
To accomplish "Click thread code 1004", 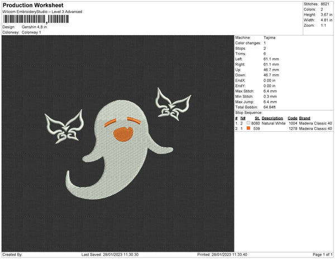I will pos(293,123).
